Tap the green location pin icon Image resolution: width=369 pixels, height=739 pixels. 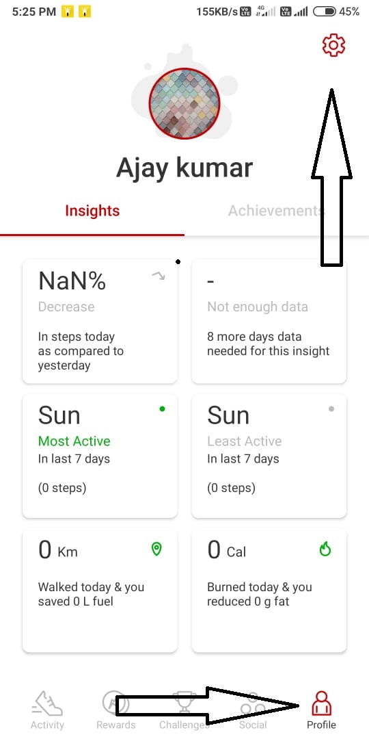[156, 549]
